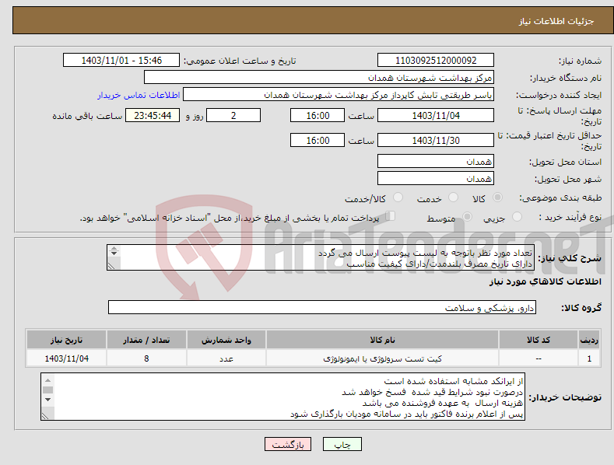Click the ردیف column header
Screen dimensions: 614x465
[x=589, y=340]
